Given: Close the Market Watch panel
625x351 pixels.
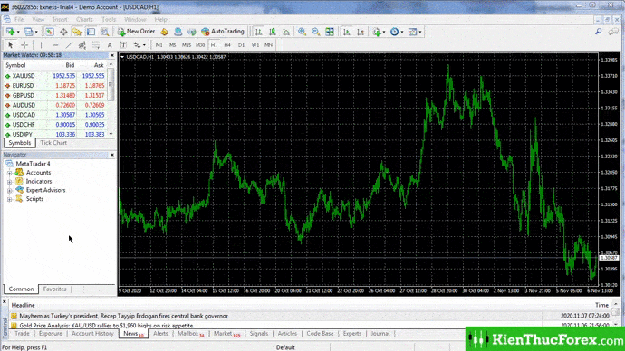Looking at the screenshot, I should [112, 55].
